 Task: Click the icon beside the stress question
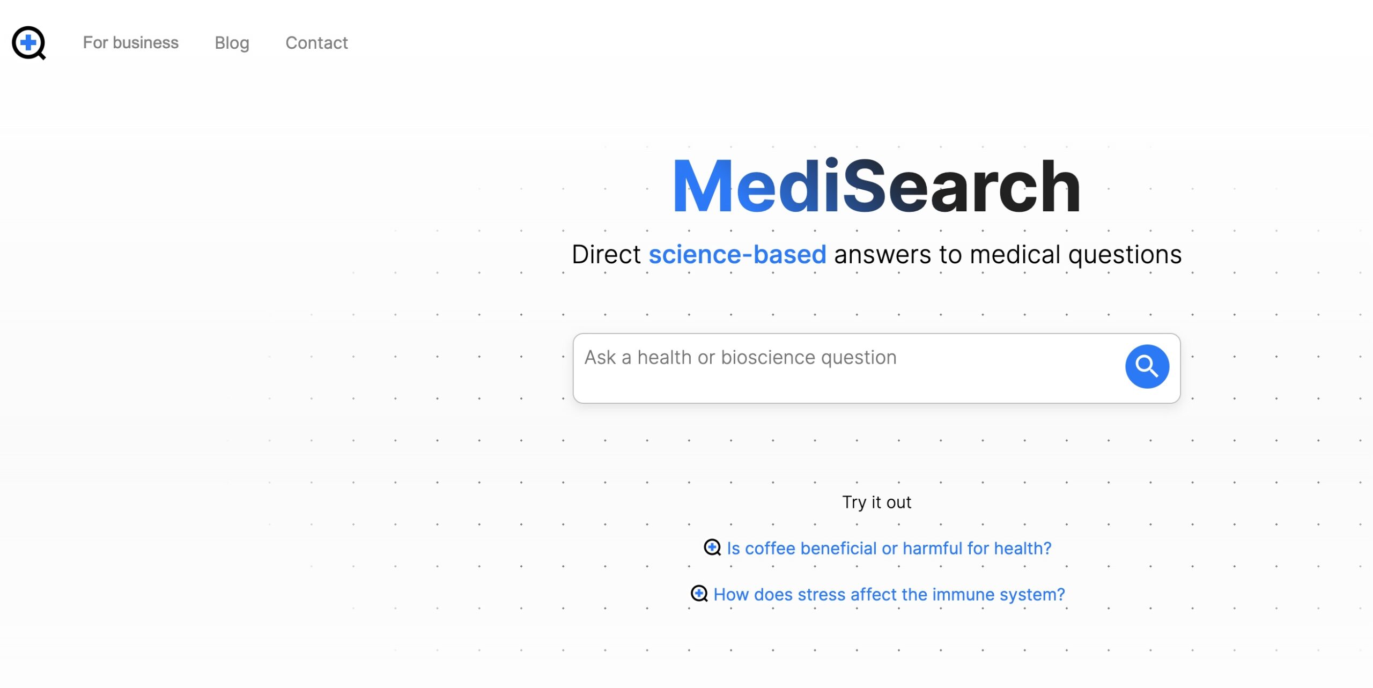coord(699,594)
